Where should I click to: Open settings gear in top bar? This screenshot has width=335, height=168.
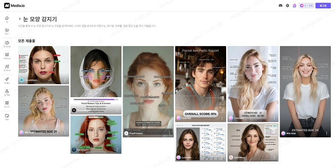tap(287, 5)
